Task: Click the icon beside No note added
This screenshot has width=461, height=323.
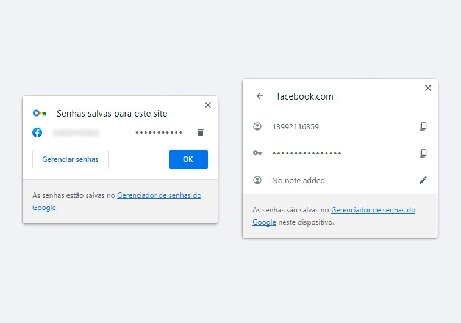Action: pyautogui.click(x=257, y=180)
